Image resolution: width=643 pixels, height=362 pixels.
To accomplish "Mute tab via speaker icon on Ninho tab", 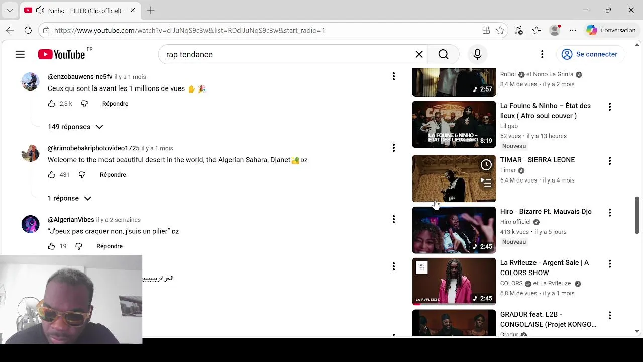I will coord(40,10).
